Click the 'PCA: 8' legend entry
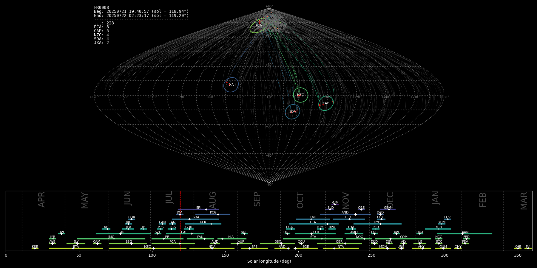Screen dimensions: 537x268 [101, 27]
